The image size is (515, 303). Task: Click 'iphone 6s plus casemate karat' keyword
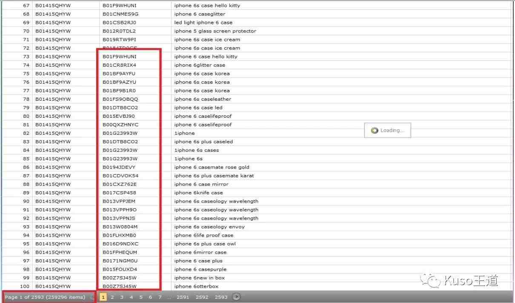click(x=214, y=176)
